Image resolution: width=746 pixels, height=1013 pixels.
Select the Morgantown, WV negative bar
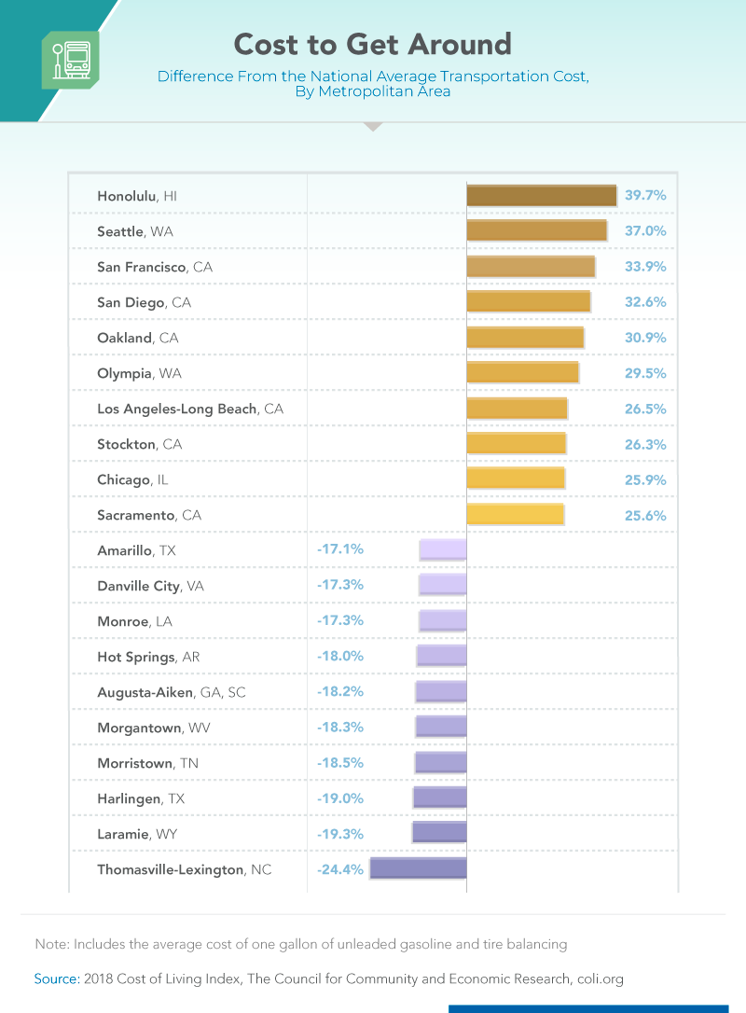pyautogui.click(x=441, y=727)
